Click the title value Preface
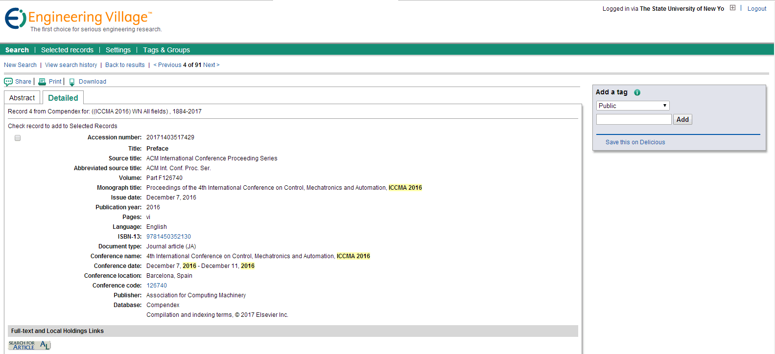 pos(157,149)
